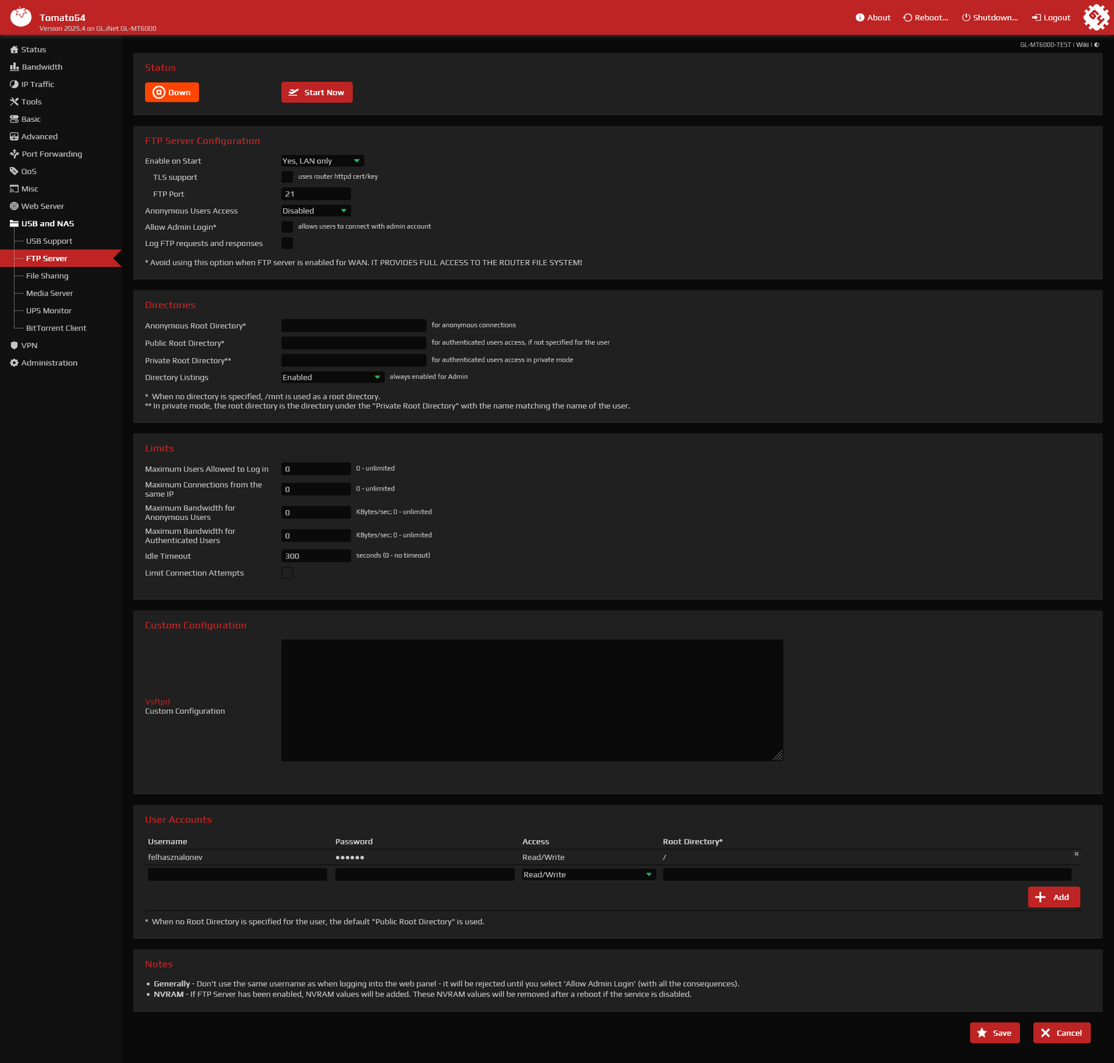The width and height of the screenshot is (1114, 1063).
Task: Open Tools via wrench icon
Action: click(x=14, y=102)
